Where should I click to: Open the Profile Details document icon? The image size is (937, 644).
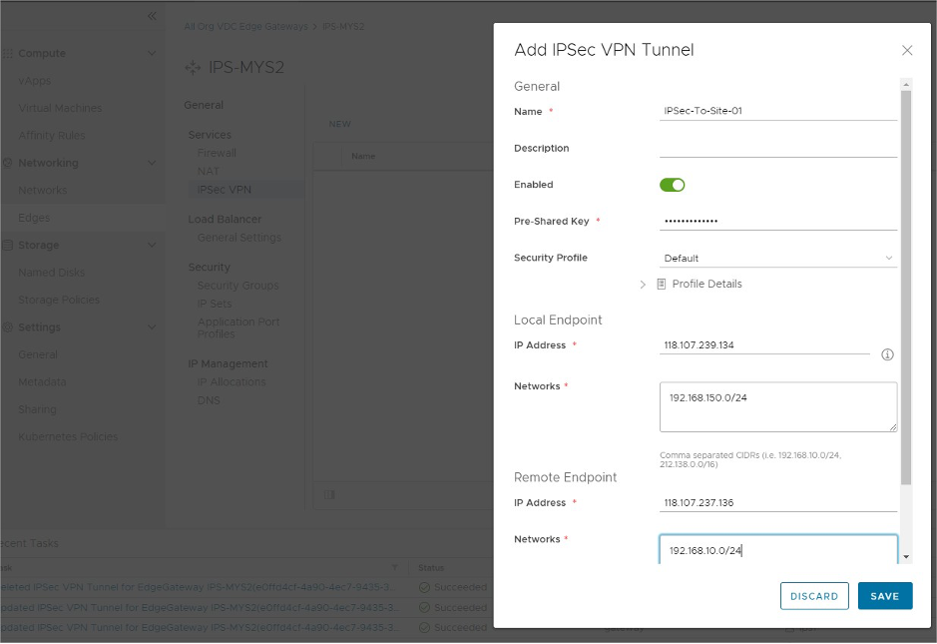pos(661,284)
